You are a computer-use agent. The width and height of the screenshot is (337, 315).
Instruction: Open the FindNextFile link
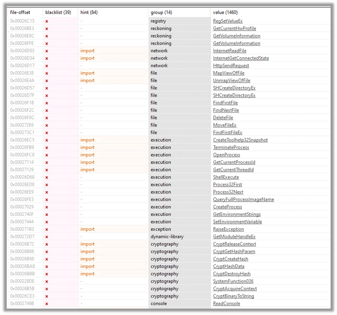pos(226,110)
